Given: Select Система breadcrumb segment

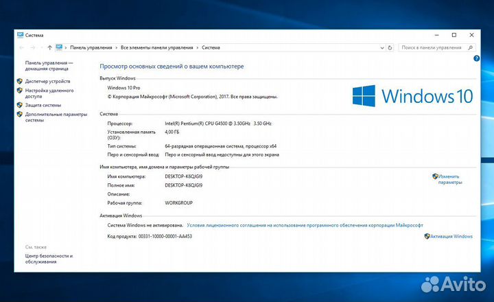Looking at the screenshot, I should tap(211, 47).
